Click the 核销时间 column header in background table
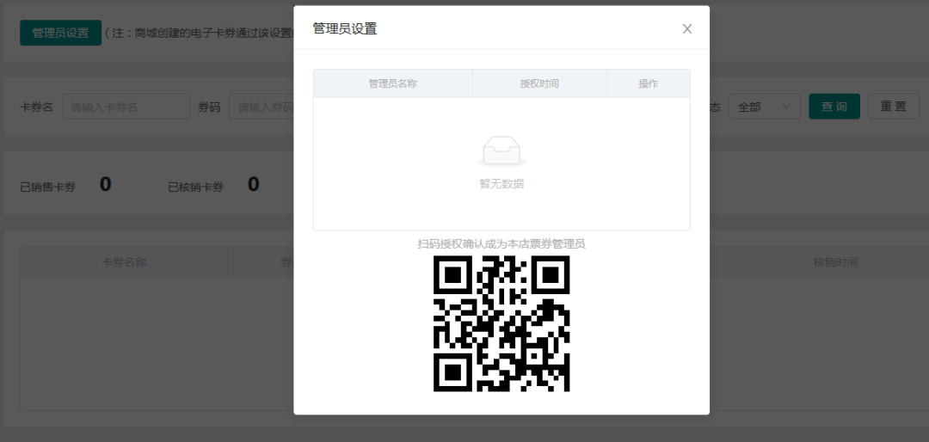The width and height of the screenshot is (929, 442). (x=835, y=262)
